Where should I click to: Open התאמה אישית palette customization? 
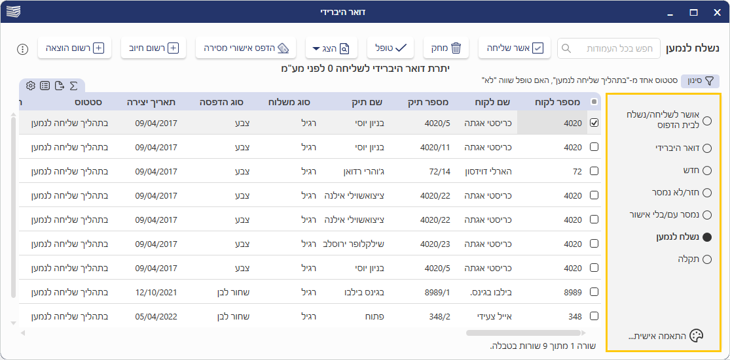pos(663,336)
